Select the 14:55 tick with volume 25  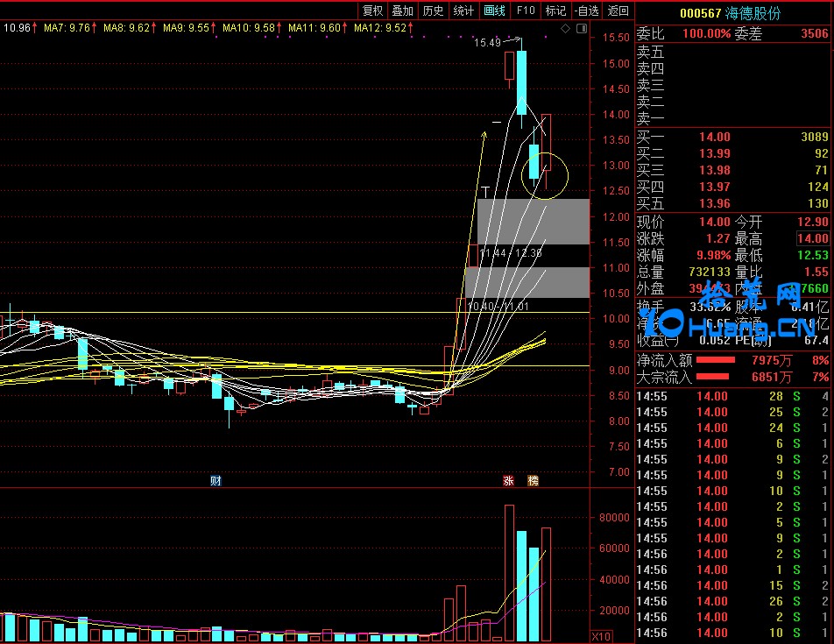coord(732,412)
